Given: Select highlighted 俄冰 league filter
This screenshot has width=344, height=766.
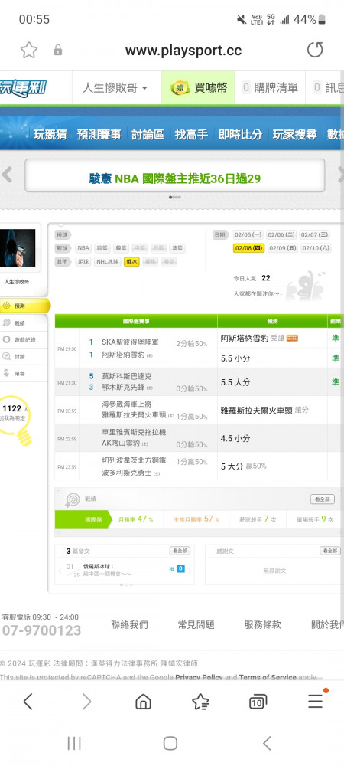Looking at the screenshot, I should click(131, 262).
